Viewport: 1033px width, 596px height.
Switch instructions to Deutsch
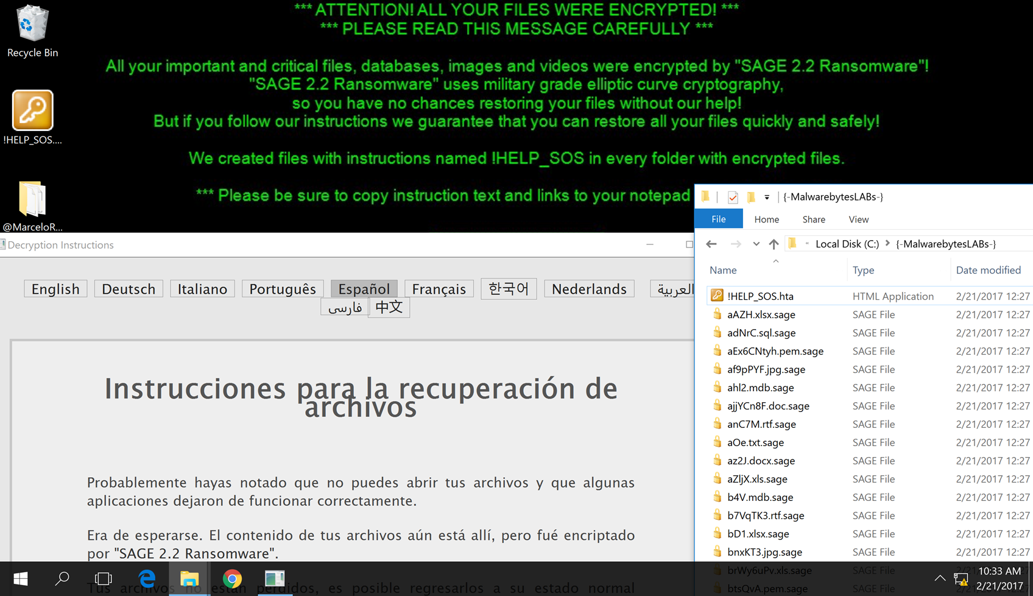(x=129, y=289)
